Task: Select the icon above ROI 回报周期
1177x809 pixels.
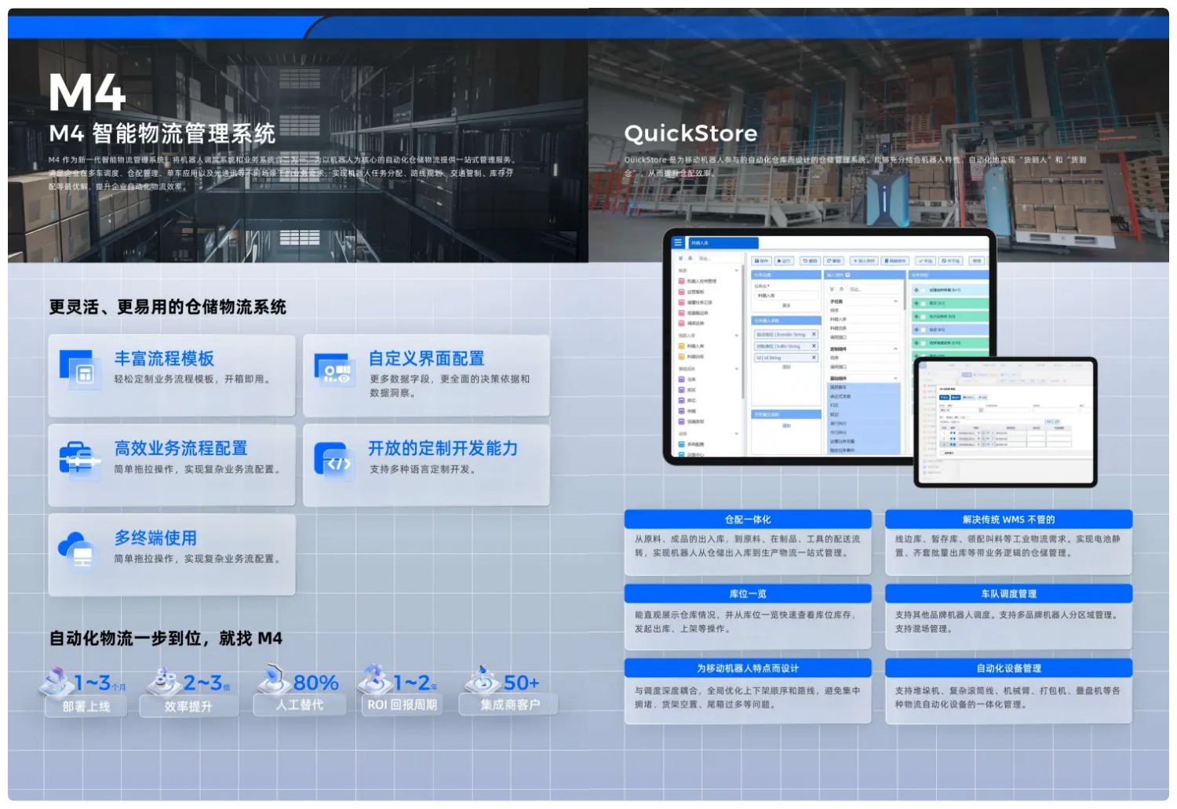Action: coord(375,680)
